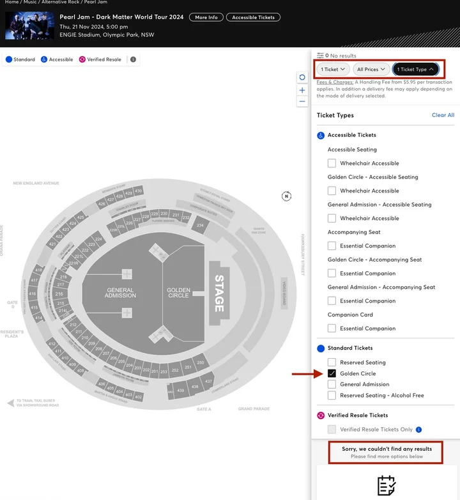Click the Accessible Tickets wheelchair icon
Image resolution: width=460 pixels, height=500 pixels.
point(321,136)
